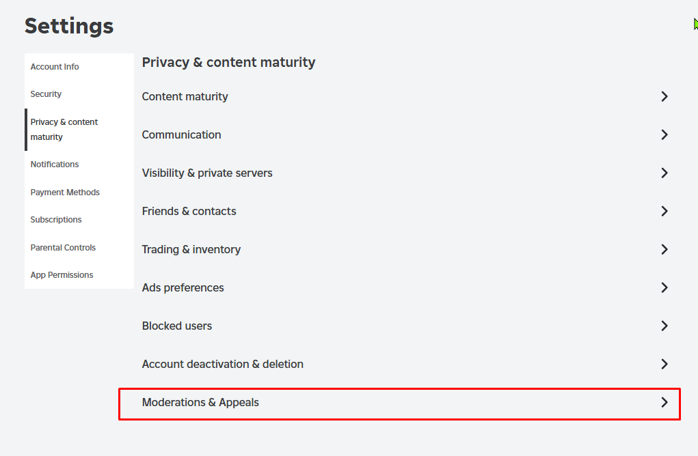
Task: Expand the Content maturity chevron
Action: click(x=664, y=96)
